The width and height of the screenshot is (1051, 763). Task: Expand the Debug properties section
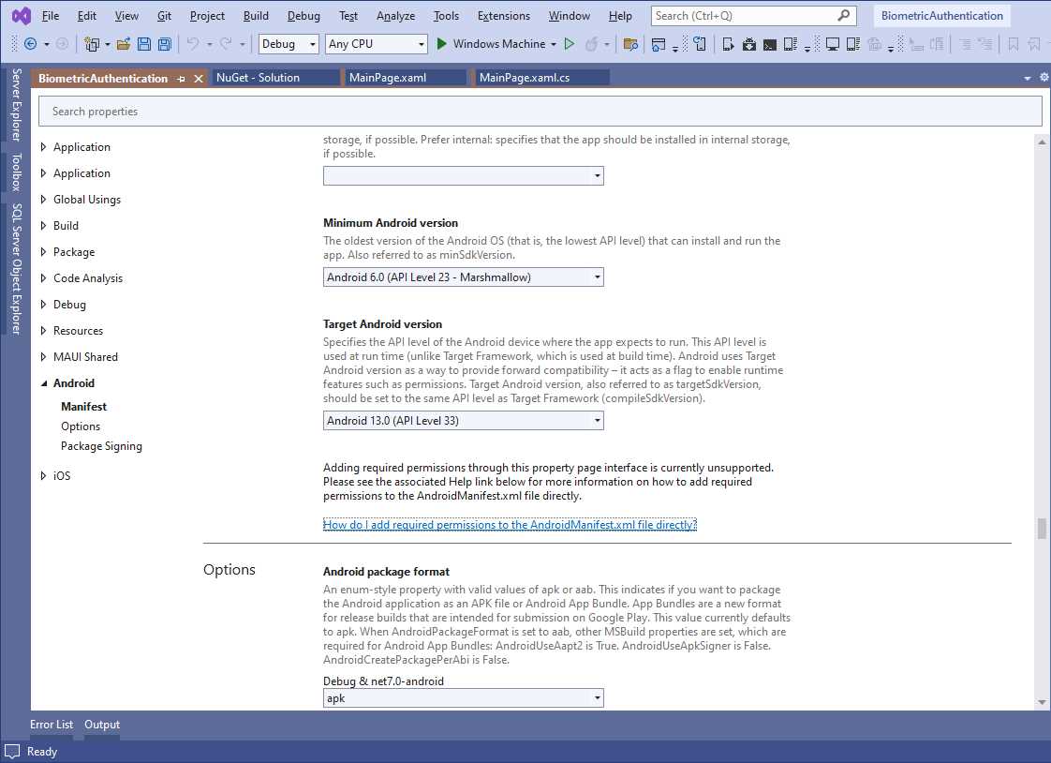pos(43,305)
